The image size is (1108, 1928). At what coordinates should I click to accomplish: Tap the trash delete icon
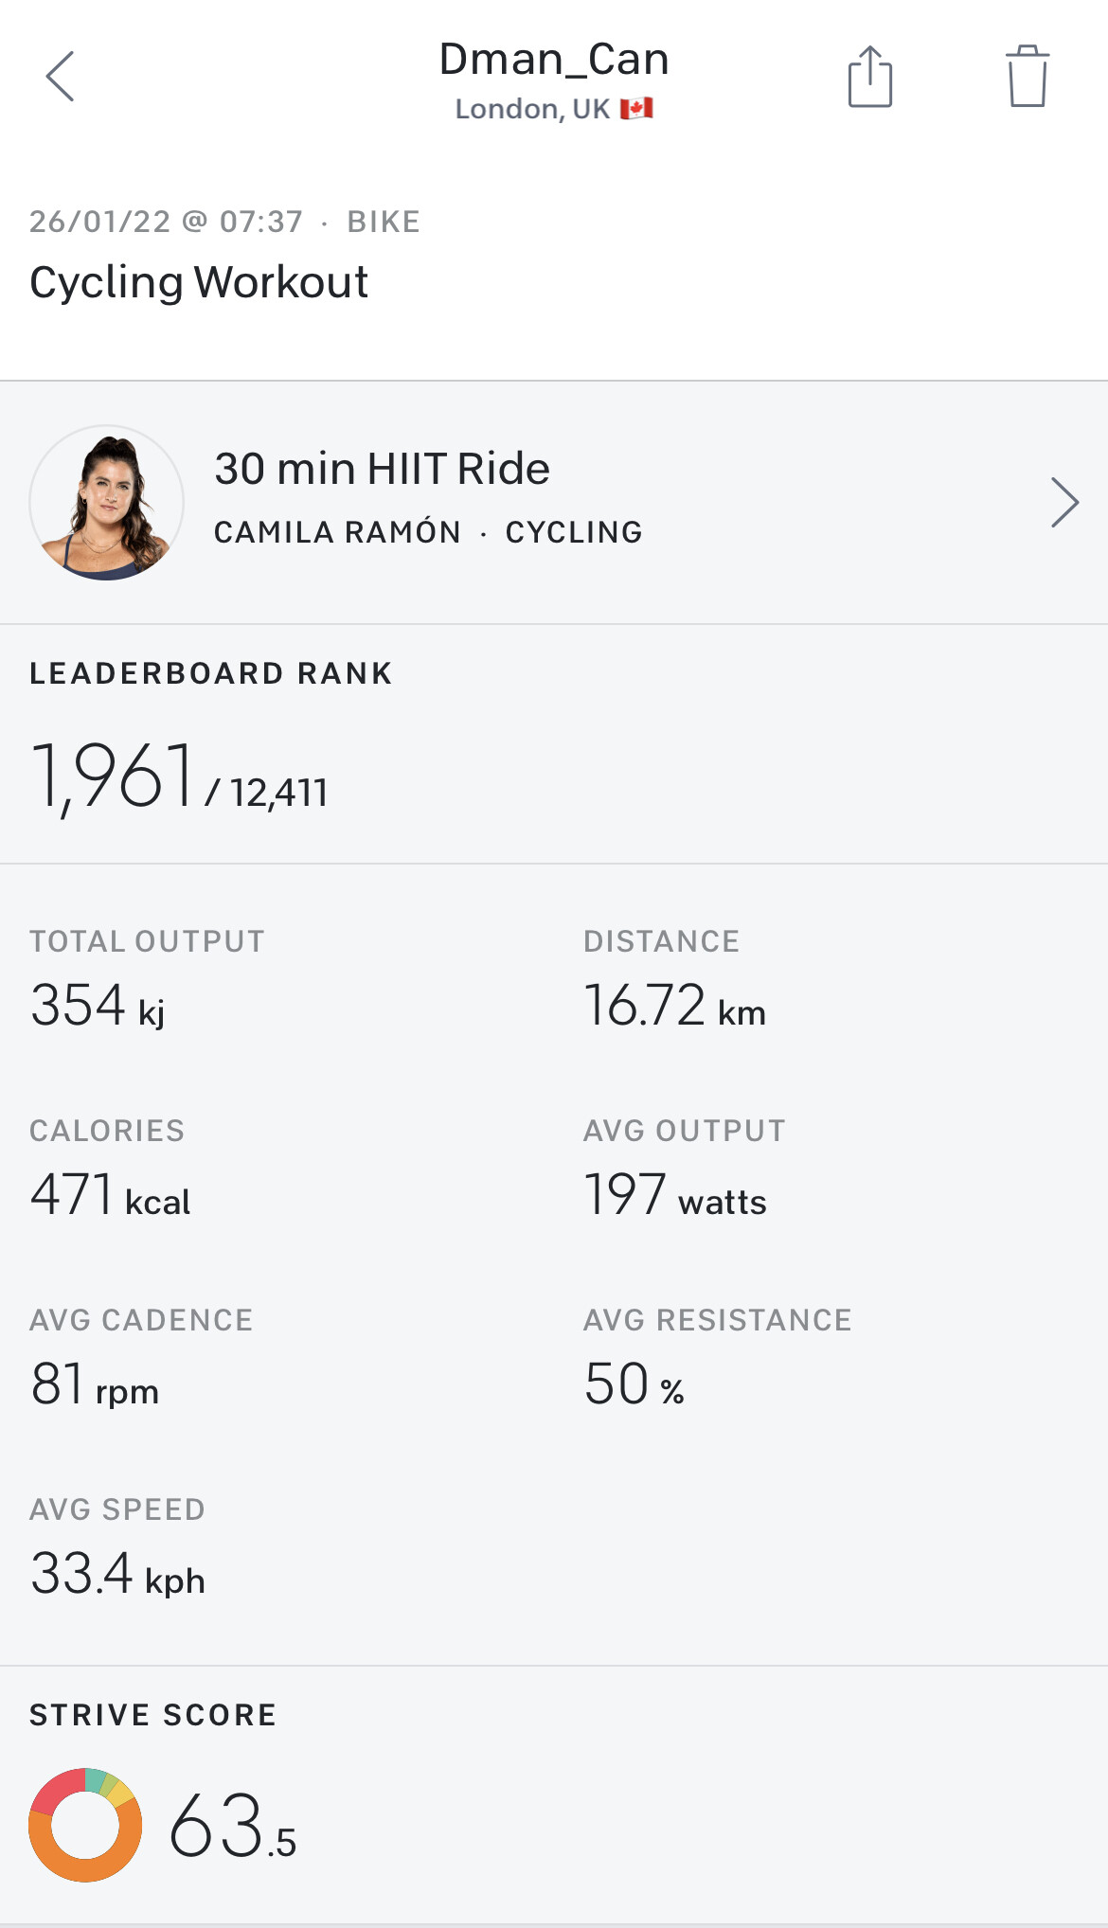point(1027,77)
